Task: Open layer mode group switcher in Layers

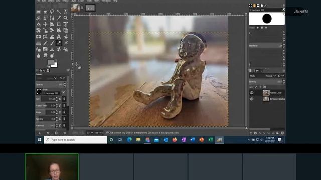Action: point(281,76)
